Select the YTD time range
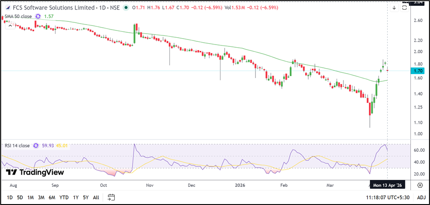The height and width of the screenshot is (205, 430). (64, 197)
